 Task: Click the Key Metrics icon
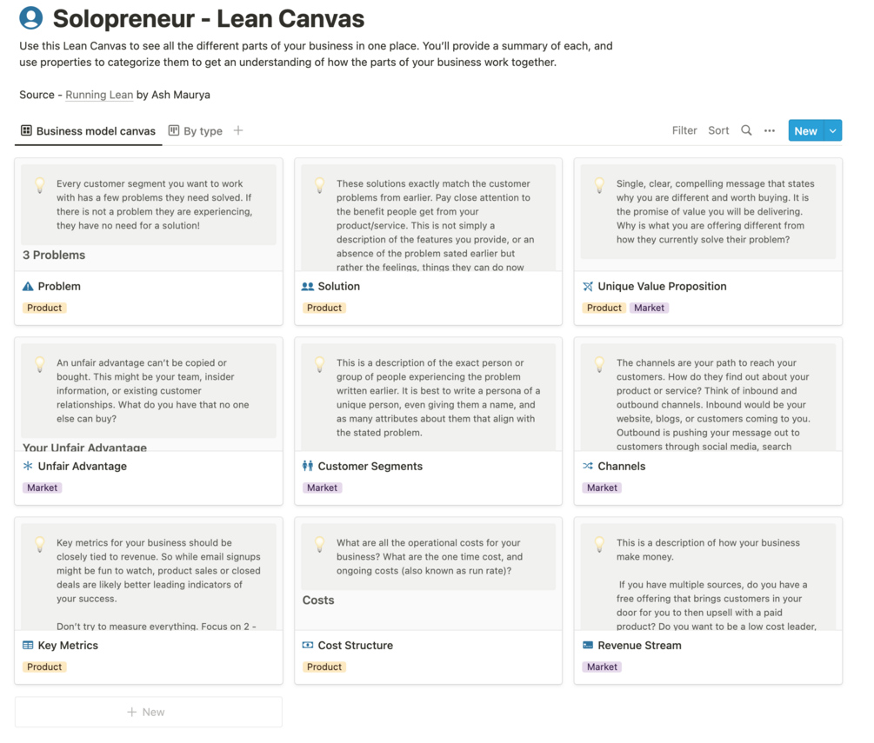pyautogui.click(x=30, y=645)
